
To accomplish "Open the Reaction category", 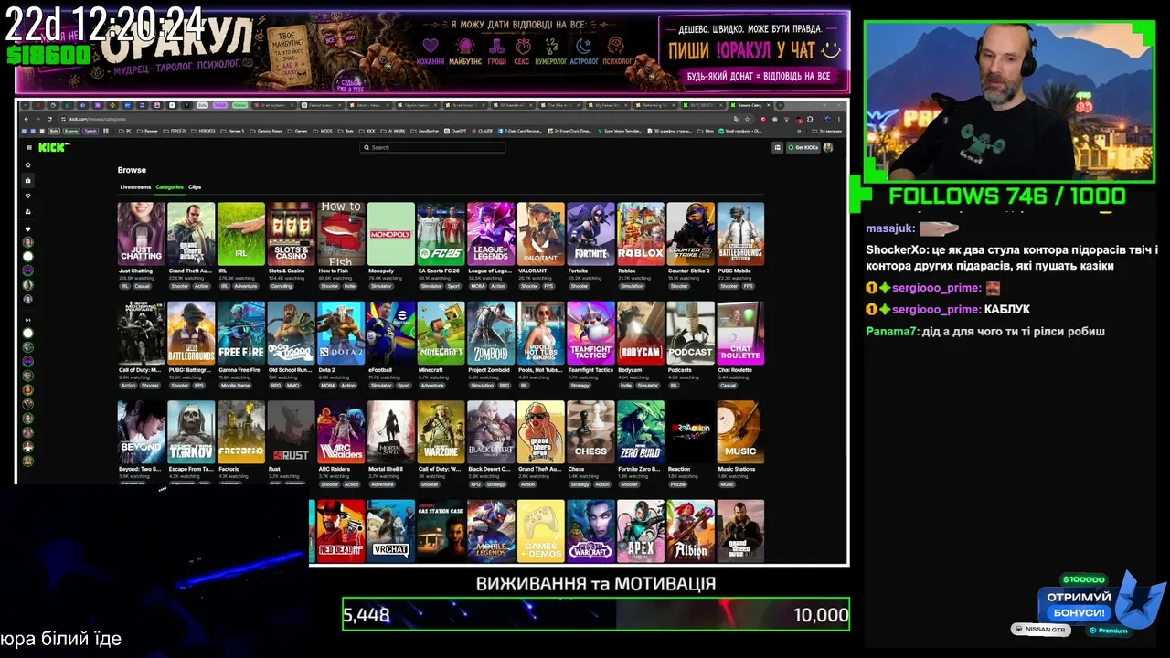I will click(690, 432).
